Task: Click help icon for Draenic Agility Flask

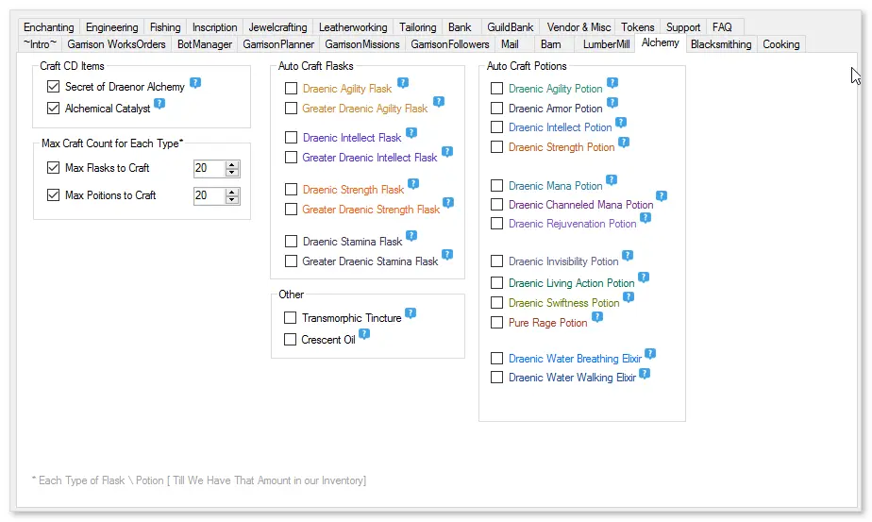Action: click(403, 83)
